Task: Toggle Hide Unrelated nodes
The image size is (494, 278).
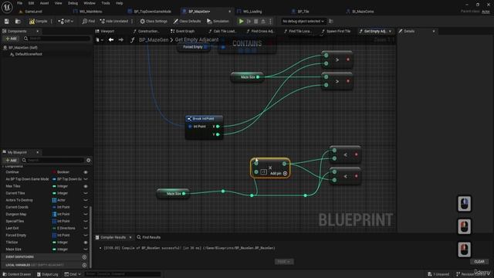Action: pos(113,21)
